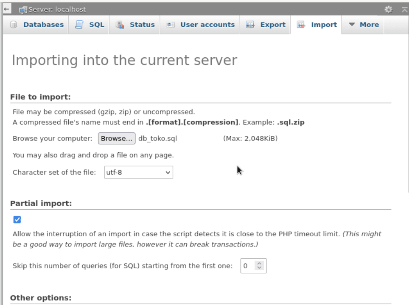Click the server icon in breadcrumb
The width and height of the screenshot is (409, 305).
click(23, 10)
